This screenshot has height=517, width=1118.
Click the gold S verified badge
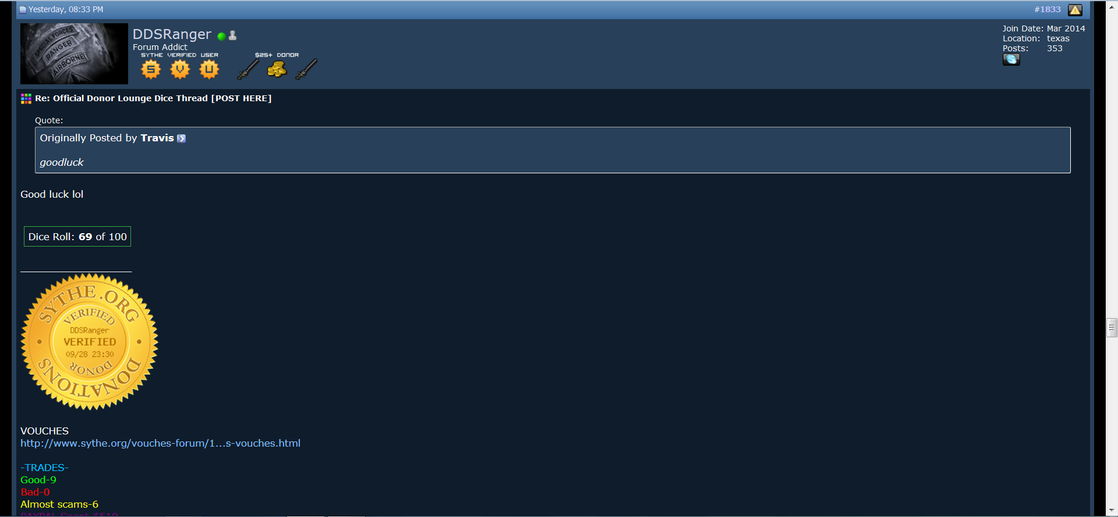151,70
